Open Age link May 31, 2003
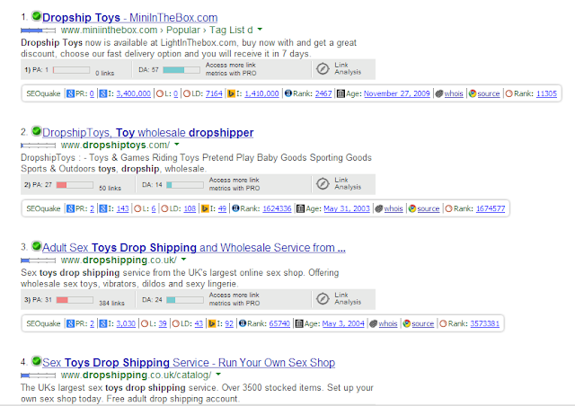 coord(347,208)
